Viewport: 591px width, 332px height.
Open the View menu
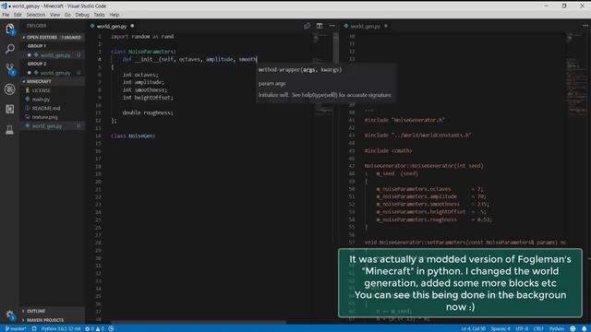(55, 15)
